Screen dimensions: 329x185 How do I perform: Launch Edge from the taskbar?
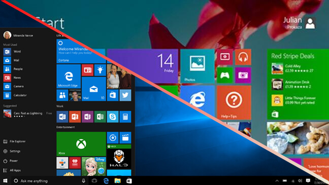coord(106,180)
